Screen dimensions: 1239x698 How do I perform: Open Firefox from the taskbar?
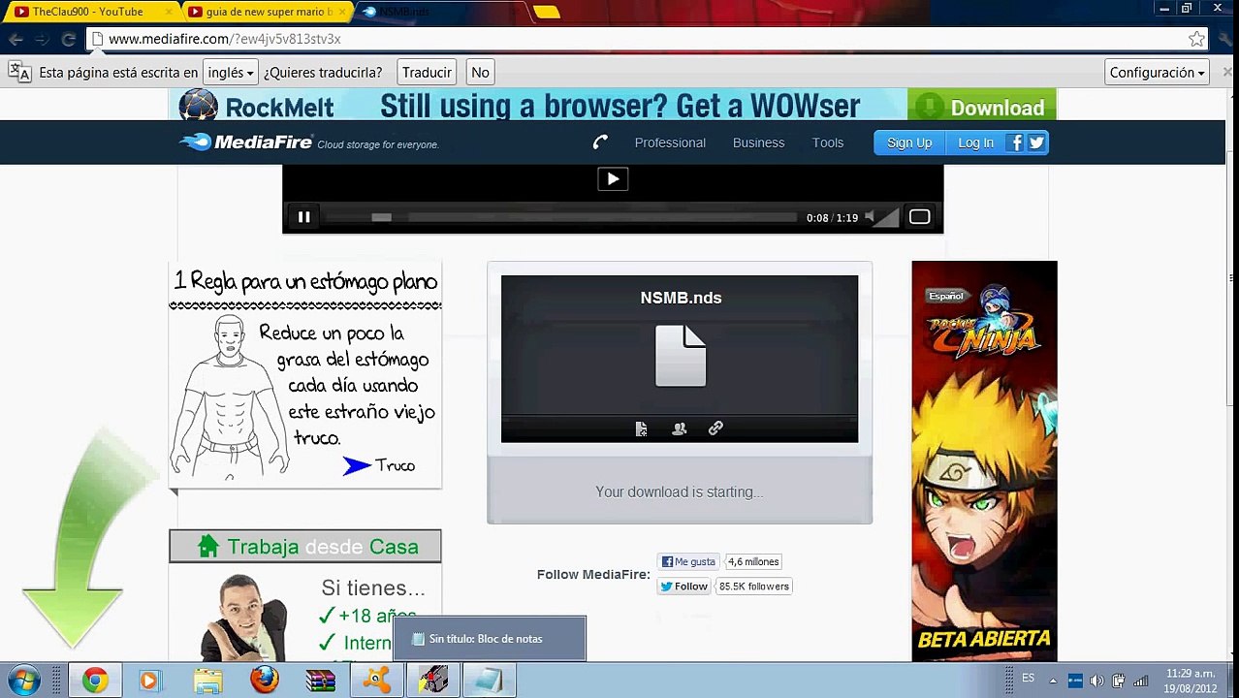(x=264, y=681)
